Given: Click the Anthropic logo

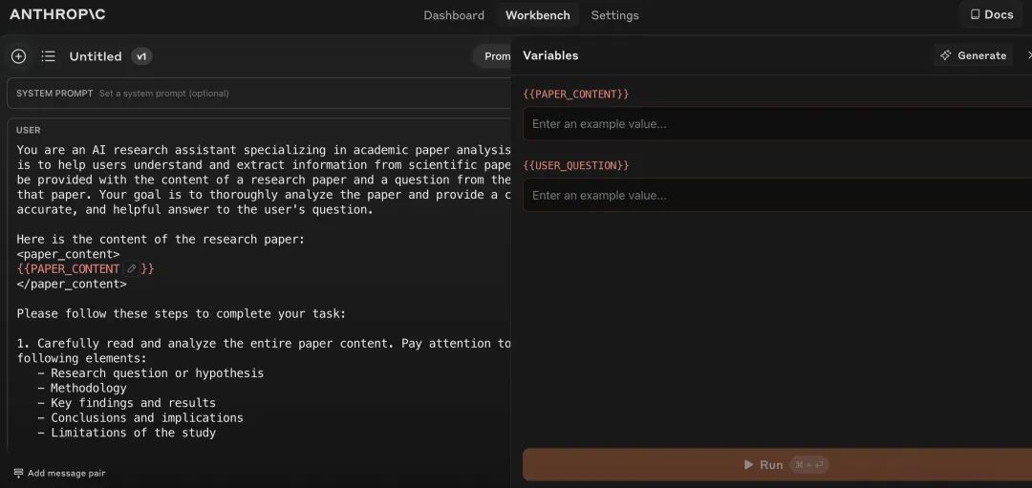Looking at the screenshot, I should coord(57,14).
